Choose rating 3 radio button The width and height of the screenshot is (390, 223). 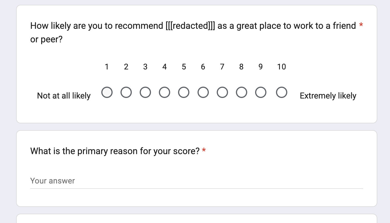click(145, 92)
